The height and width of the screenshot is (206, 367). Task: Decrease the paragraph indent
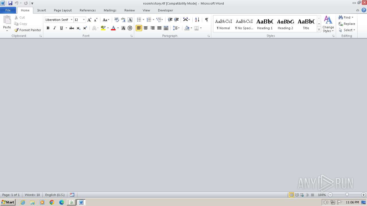click(x=170, y=20)
